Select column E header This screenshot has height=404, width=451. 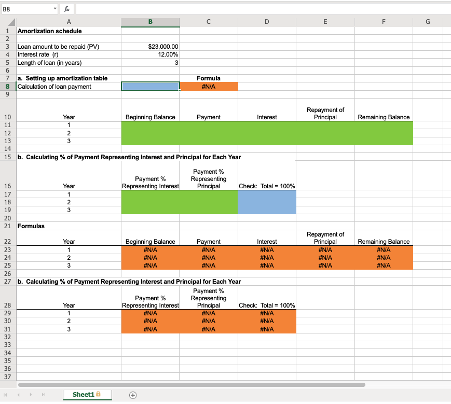[325, 22]
